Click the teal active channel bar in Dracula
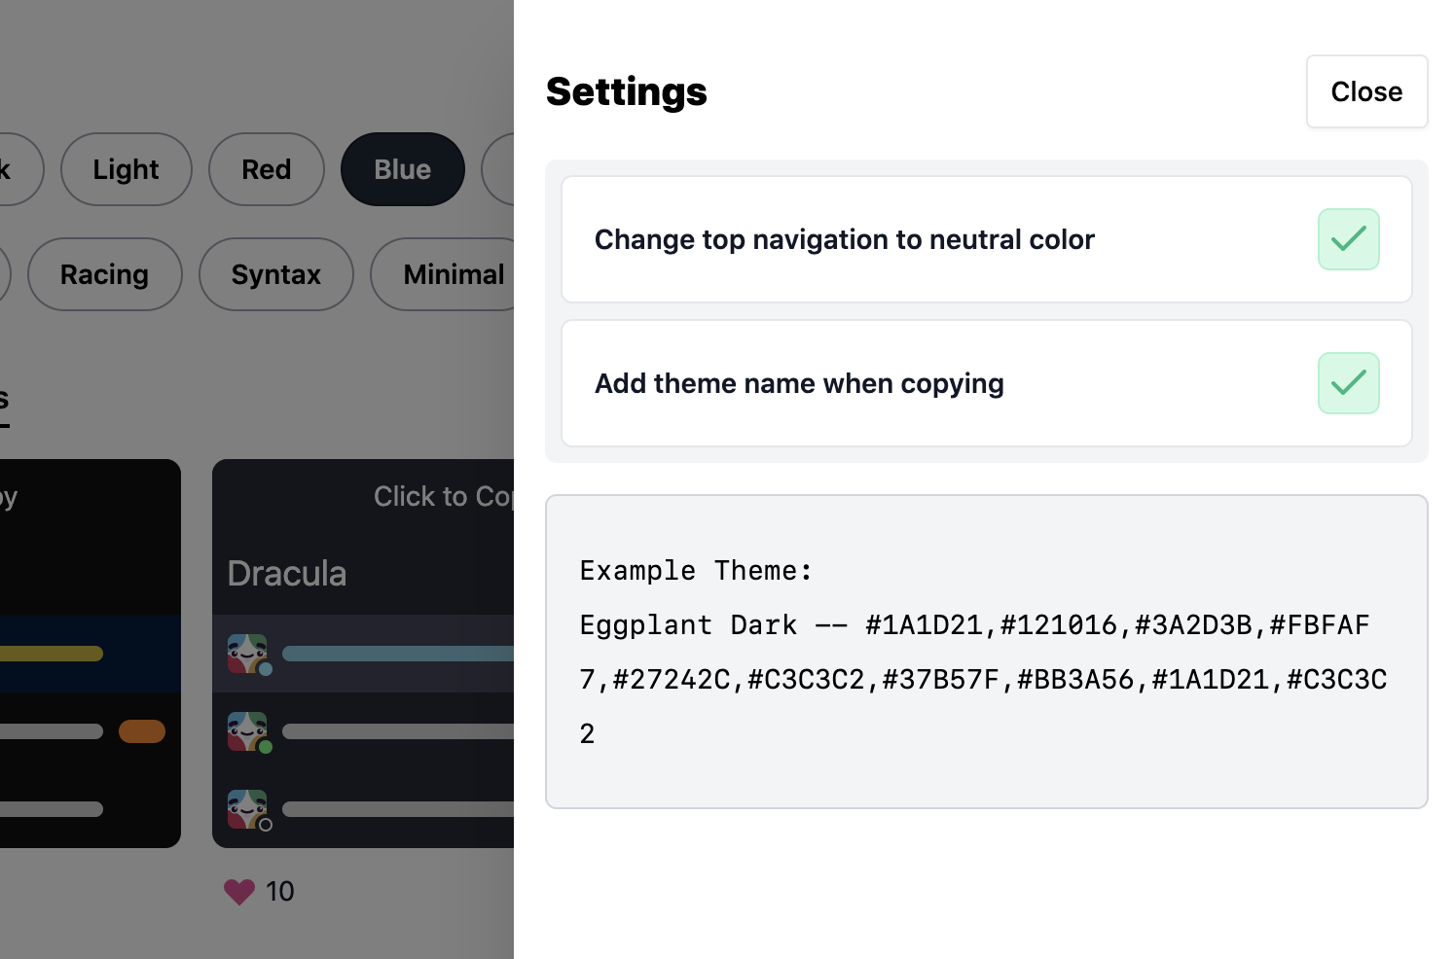Screen dimensions: 1454x959 (397, 654)
